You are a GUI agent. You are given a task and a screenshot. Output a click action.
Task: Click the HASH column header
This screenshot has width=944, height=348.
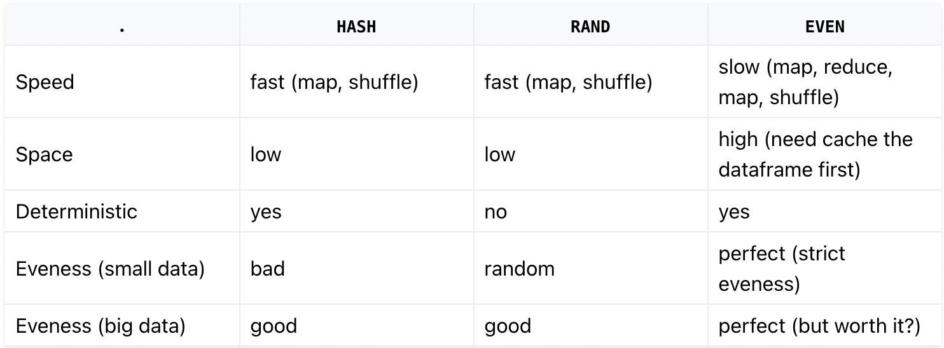(x=356, y=27)
